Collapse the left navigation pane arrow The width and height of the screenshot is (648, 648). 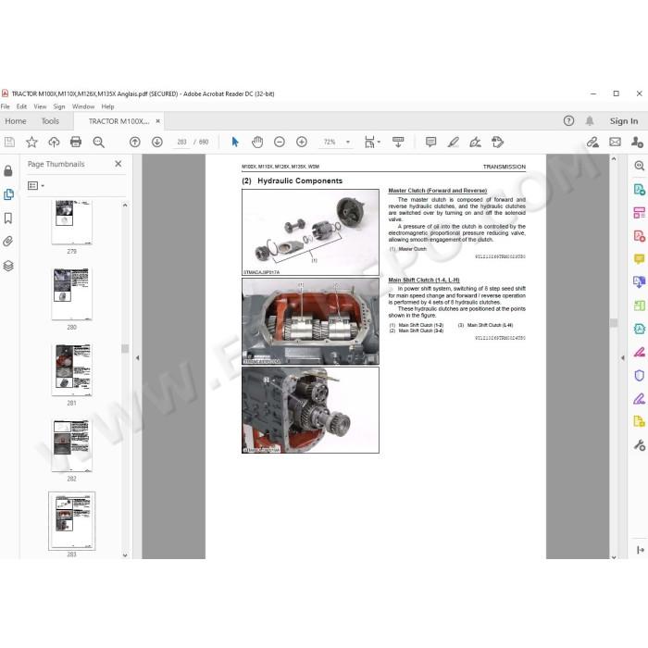pyautogui.click(x=137, y=358)
